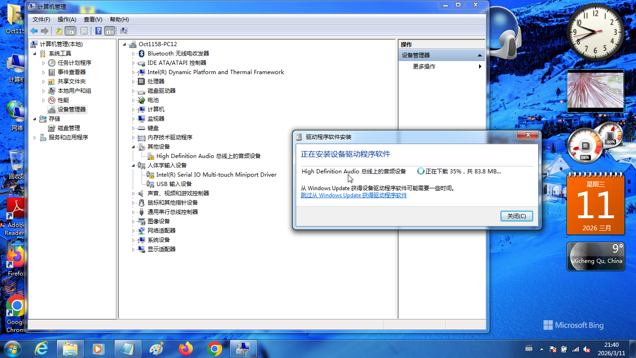The height and width of the screenshot is (358, 636).
Task: Select the High Definition Audio device with warning
Action: (x=208, y=156)
